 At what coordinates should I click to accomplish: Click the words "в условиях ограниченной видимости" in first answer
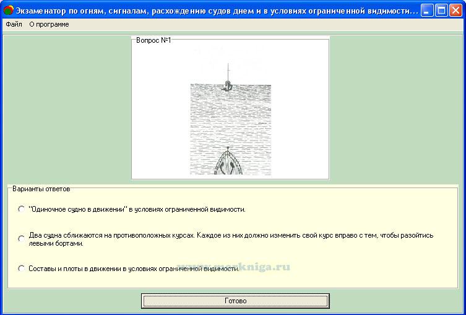[191, 209]
